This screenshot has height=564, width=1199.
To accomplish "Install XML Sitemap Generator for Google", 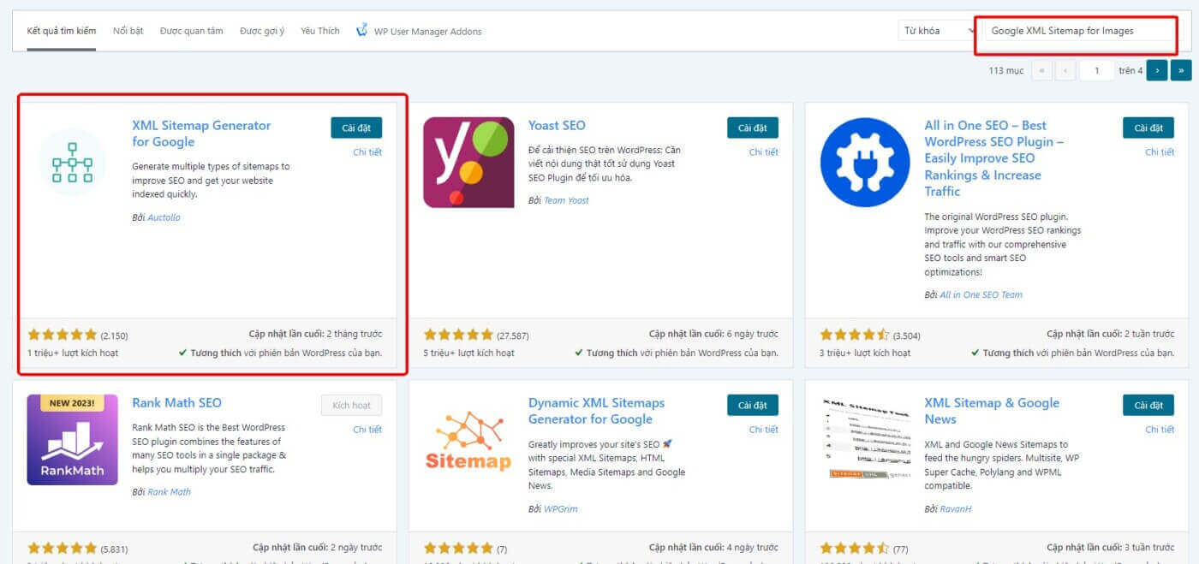I will coord(356,128).
